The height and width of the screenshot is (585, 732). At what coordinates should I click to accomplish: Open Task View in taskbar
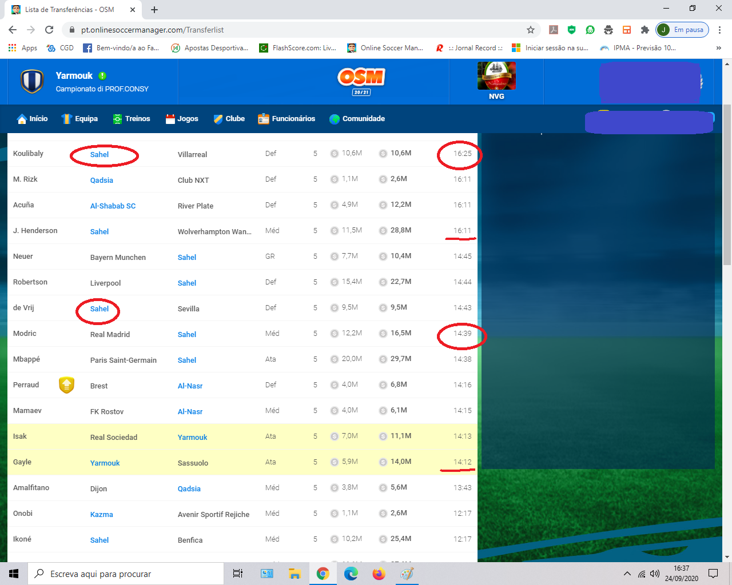click(238, 574)
